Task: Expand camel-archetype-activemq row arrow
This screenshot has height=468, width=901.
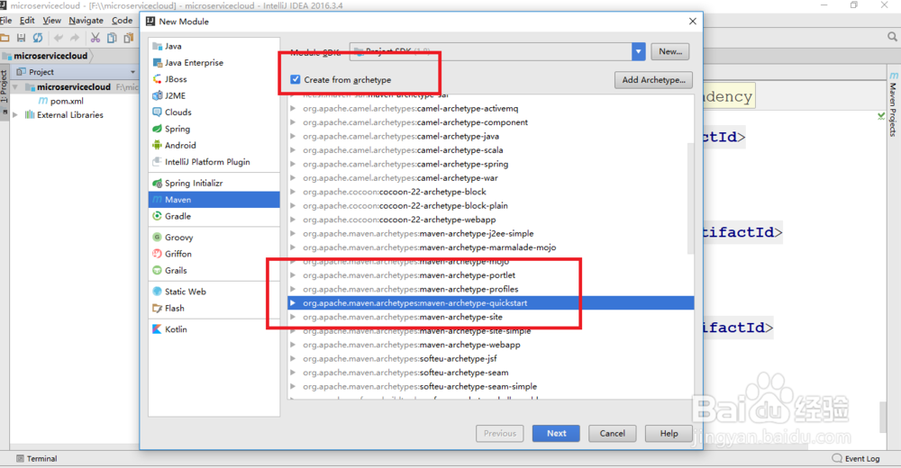Action: 293,109
